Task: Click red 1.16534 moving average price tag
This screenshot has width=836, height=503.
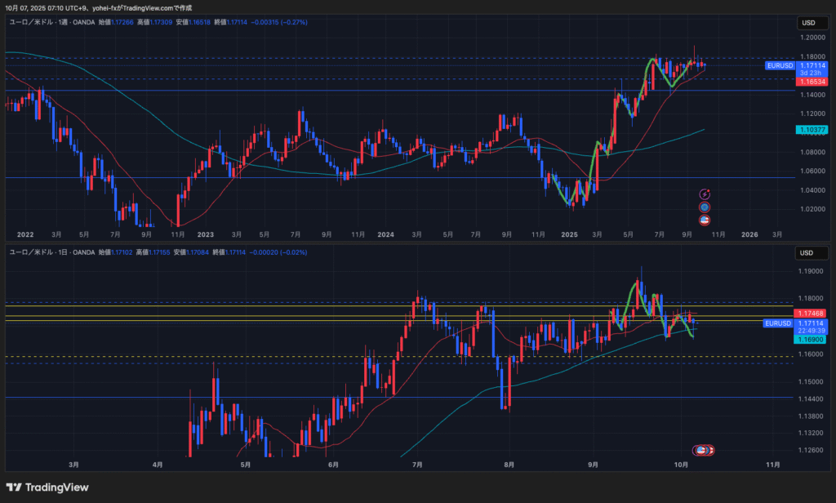Action: [812, 82]
